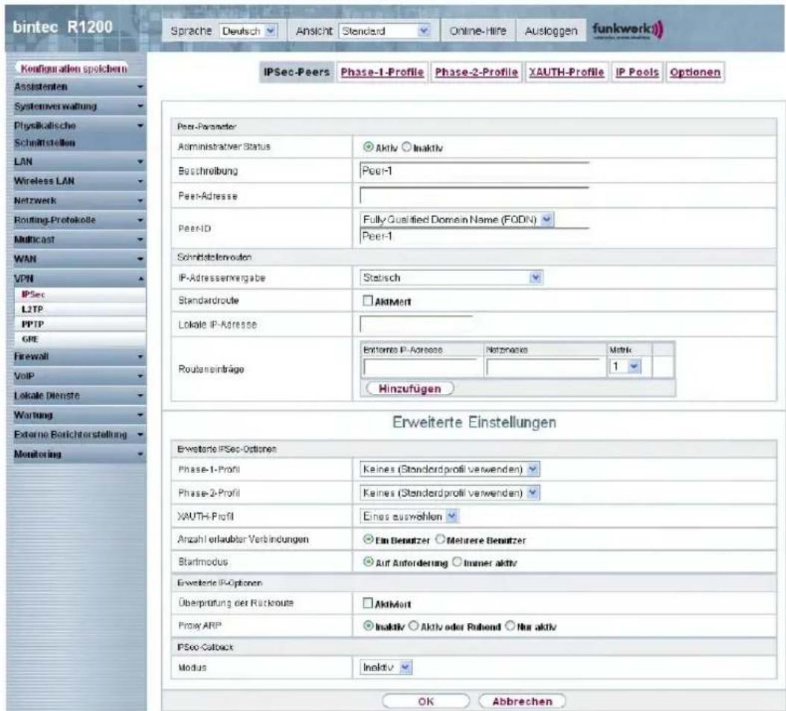Choose Ein Benutzer radio option
Viewport: 786px width, 711px height.
368,539
